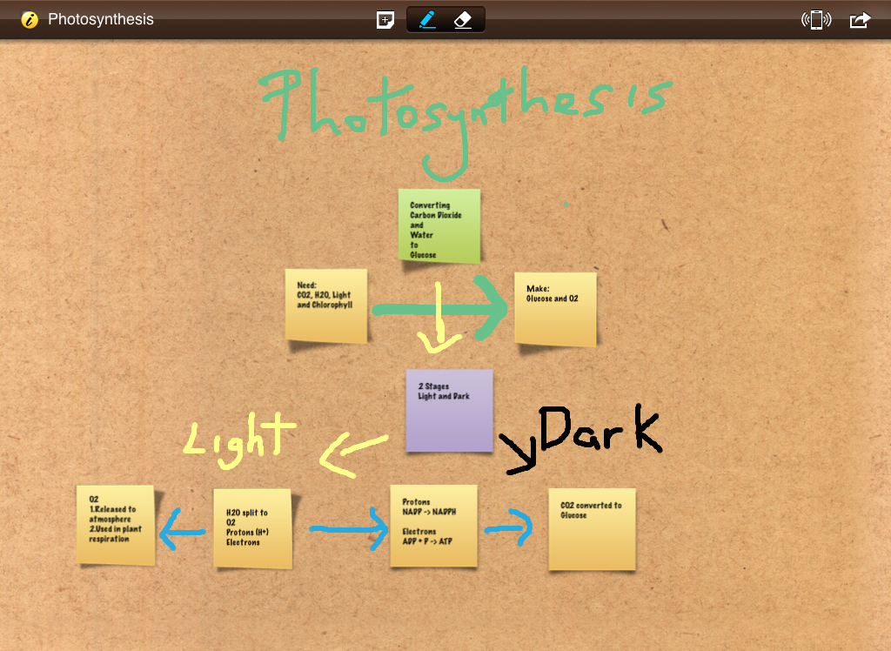The image size is (891, 651).
Task: Select the CO2 converted to Glucose note
Action: tap(592, 527)
